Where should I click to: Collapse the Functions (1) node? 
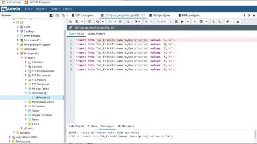click(x=26, y=93)
